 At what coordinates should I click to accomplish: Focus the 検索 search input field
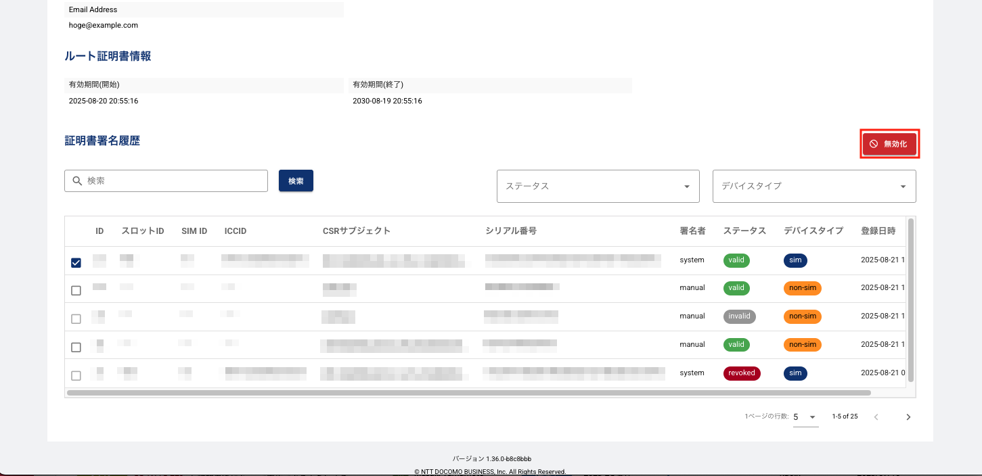click(x=166, y=181)
